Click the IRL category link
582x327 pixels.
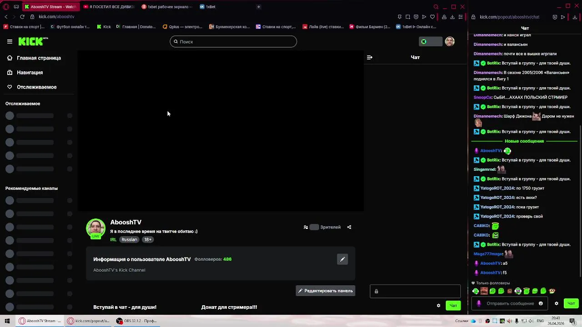point(113,240)
